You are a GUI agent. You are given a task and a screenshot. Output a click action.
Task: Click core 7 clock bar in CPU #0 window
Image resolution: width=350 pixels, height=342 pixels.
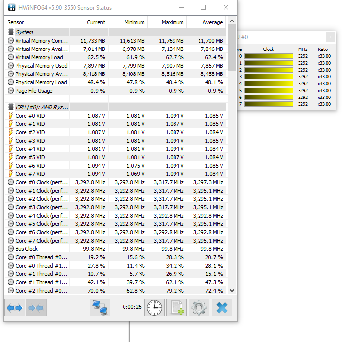coord(269,104)
